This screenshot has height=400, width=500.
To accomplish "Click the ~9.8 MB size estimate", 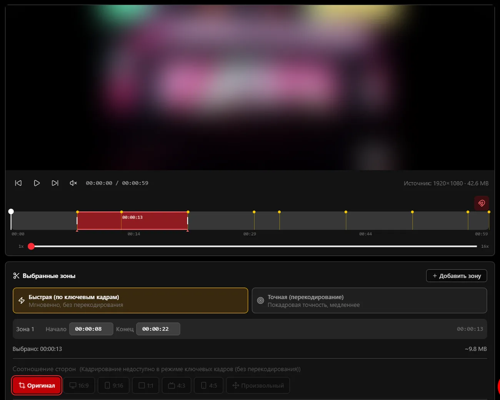I will pos(476,349).
